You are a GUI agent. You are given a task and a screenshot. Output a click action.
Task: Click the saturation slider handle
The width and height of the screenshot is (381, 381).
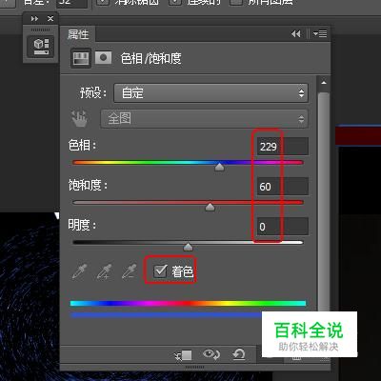(x=210, y=207)
